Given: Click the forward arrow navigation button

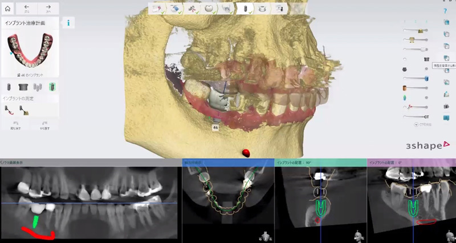Looking at the screenshot, I should pyautogui.click(x=48, y=9).
